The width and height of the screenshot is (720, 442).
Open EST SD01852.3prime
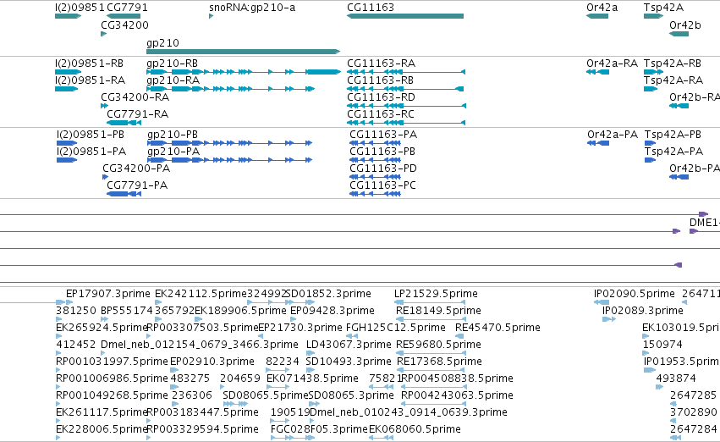[329, 294]
